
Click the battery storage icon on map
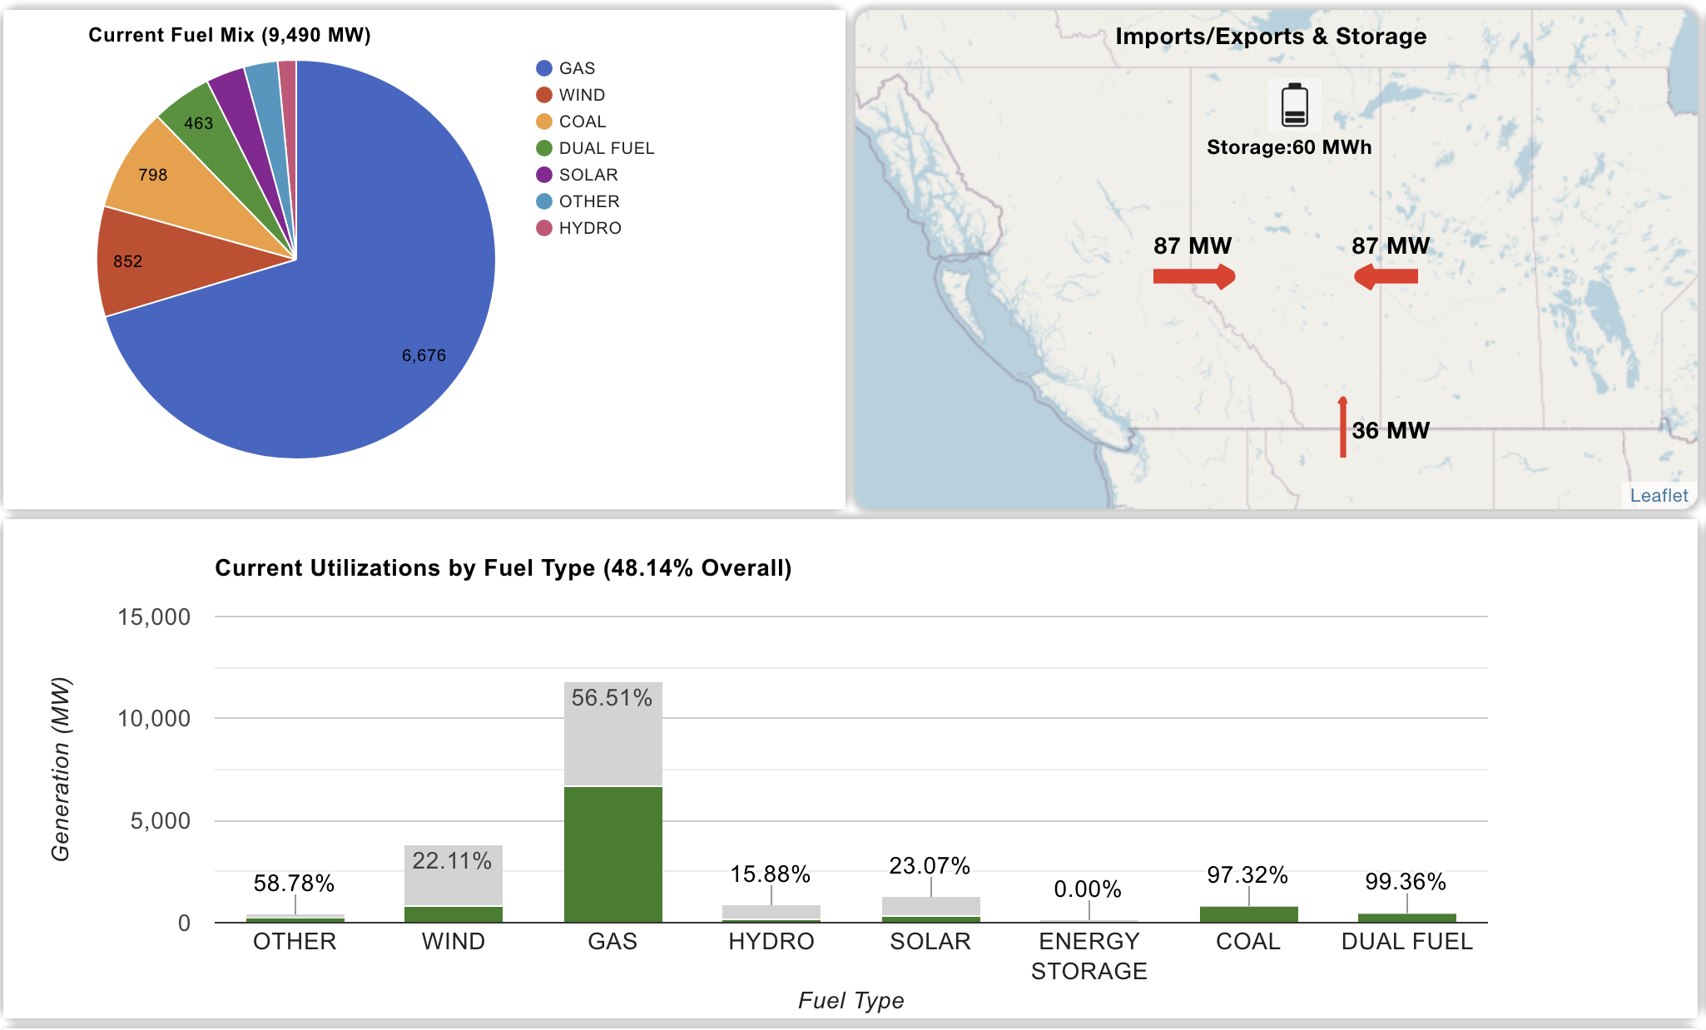coord(1294,106)
